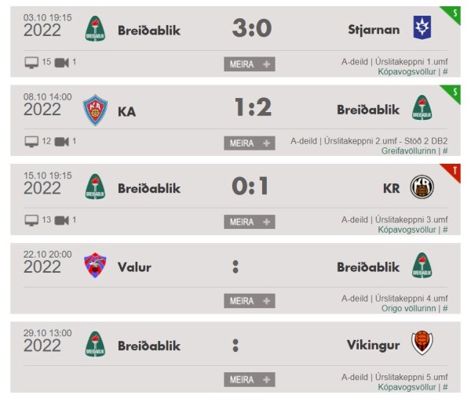The width and height of the screenshot is (471, 402).
Task: Click the video camera icon in KA match
Action: coord(61,142)
